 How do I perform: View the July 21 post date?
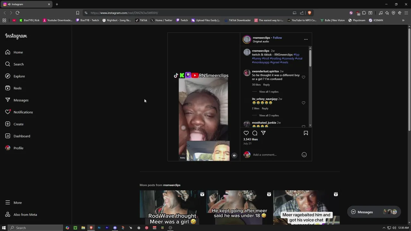point(247,143)
